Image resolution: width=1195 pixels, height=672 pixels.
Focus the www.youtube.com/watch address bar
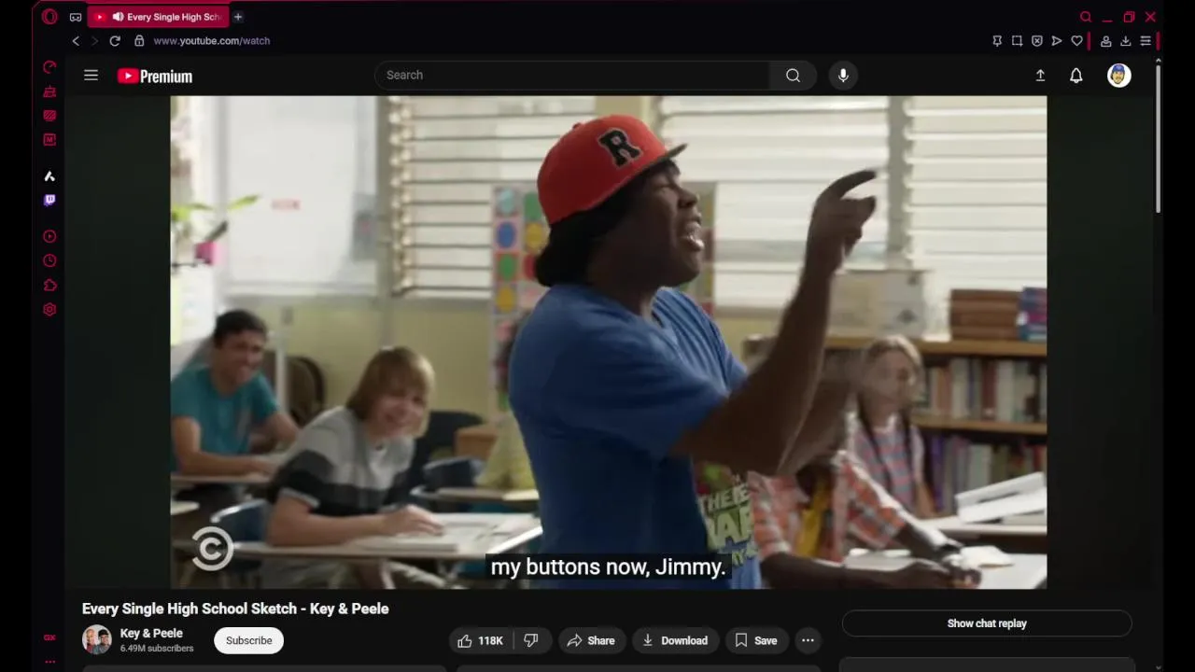click(x=211, y=41)
